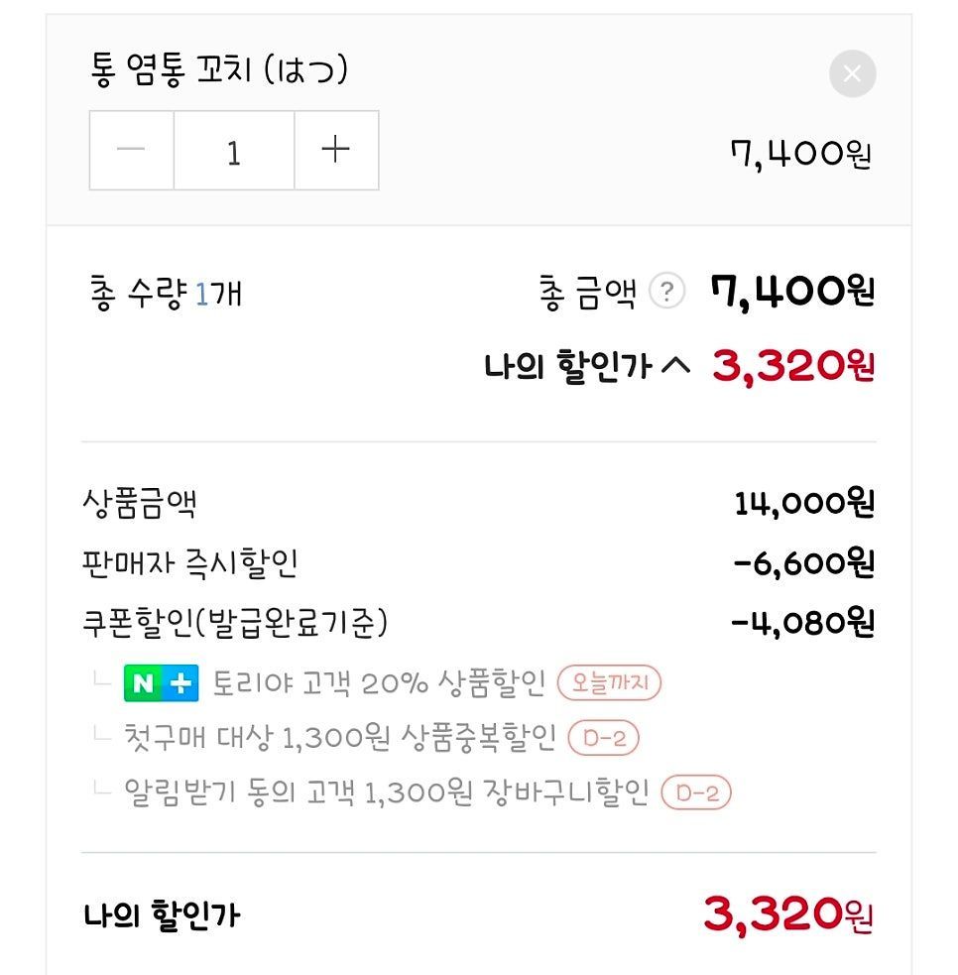Click D-2 badge on 알림받기 coupon
This screenshot has height=975, width=958.
696,792
